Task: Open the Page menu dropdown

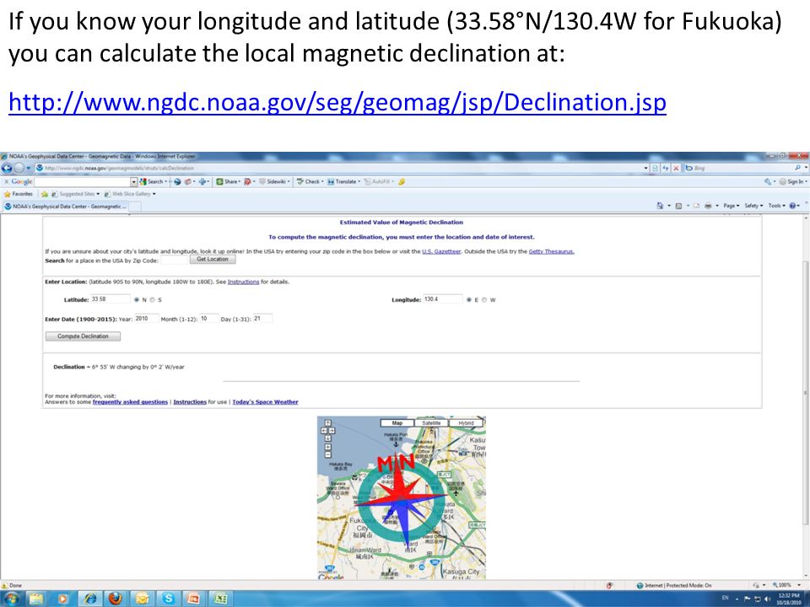Action: (731, 206)
